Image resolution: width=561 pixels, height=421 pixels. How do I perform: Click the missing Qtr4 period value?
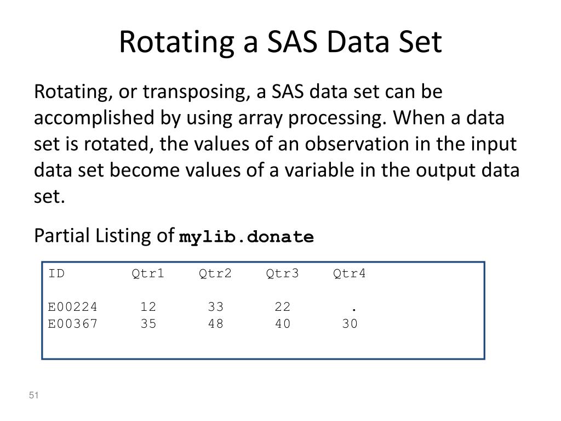pos(354,310)
